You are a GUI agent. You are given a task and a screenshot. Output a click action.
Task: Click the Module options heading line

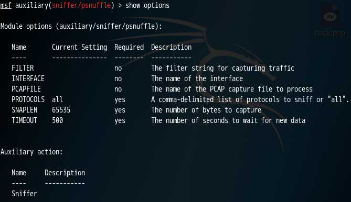point(81,26)
